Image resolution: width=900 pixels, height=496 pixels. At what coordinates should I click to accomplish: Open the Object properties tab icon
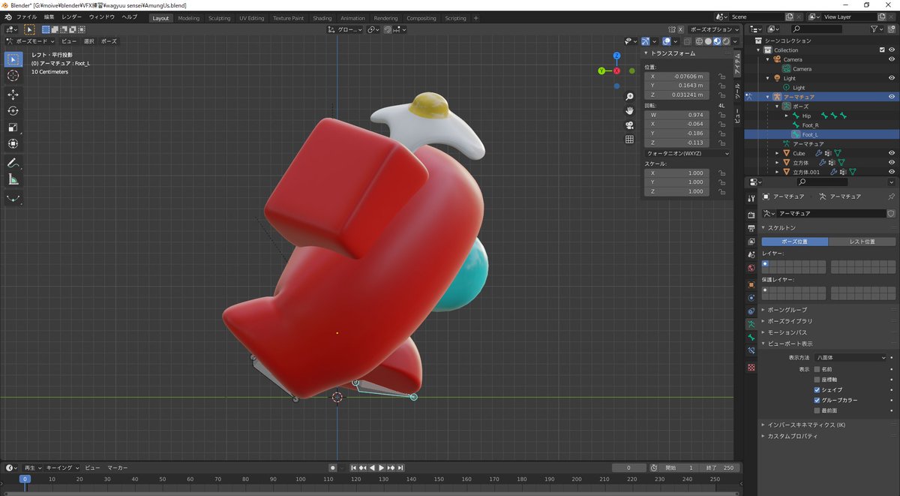click(751, 284)
